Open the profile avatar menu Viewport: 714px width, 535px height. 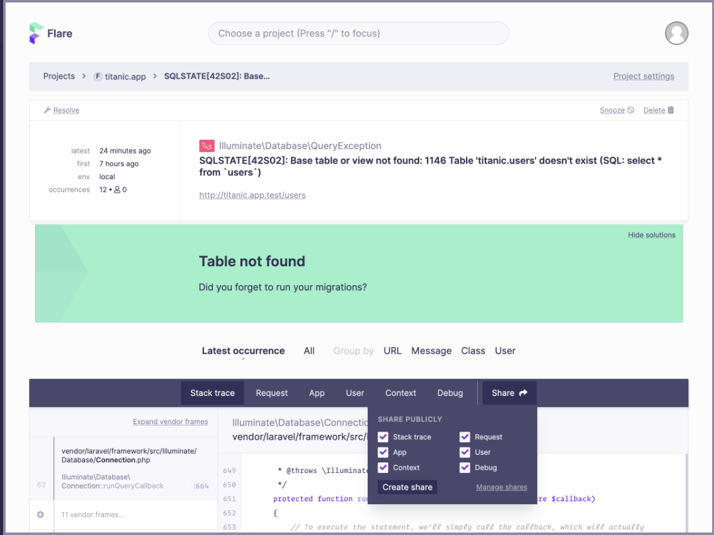[676, 33]
